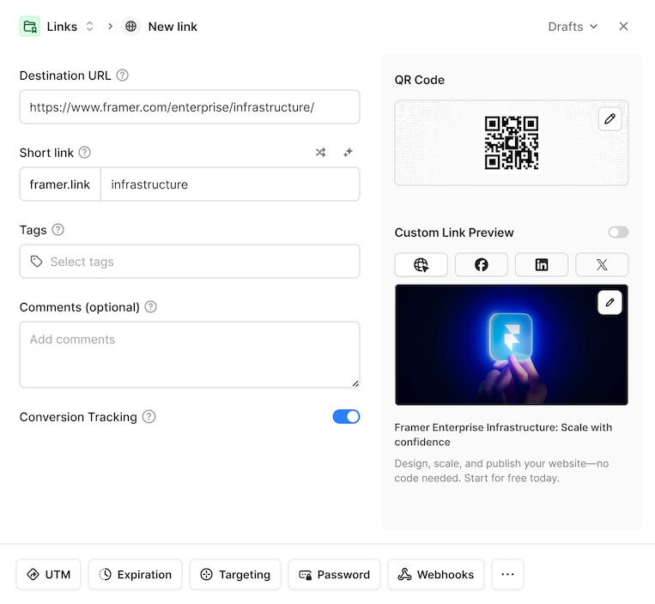Disable Conversion Tracking toggle
Screen dimensions: 655x604
tap(346, 417)
